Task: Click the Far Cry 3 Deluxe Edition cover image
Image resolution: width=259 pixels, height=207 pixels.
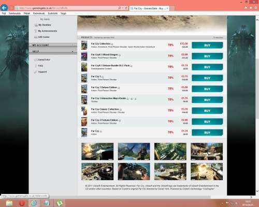Action: click(x=84, y=89)
